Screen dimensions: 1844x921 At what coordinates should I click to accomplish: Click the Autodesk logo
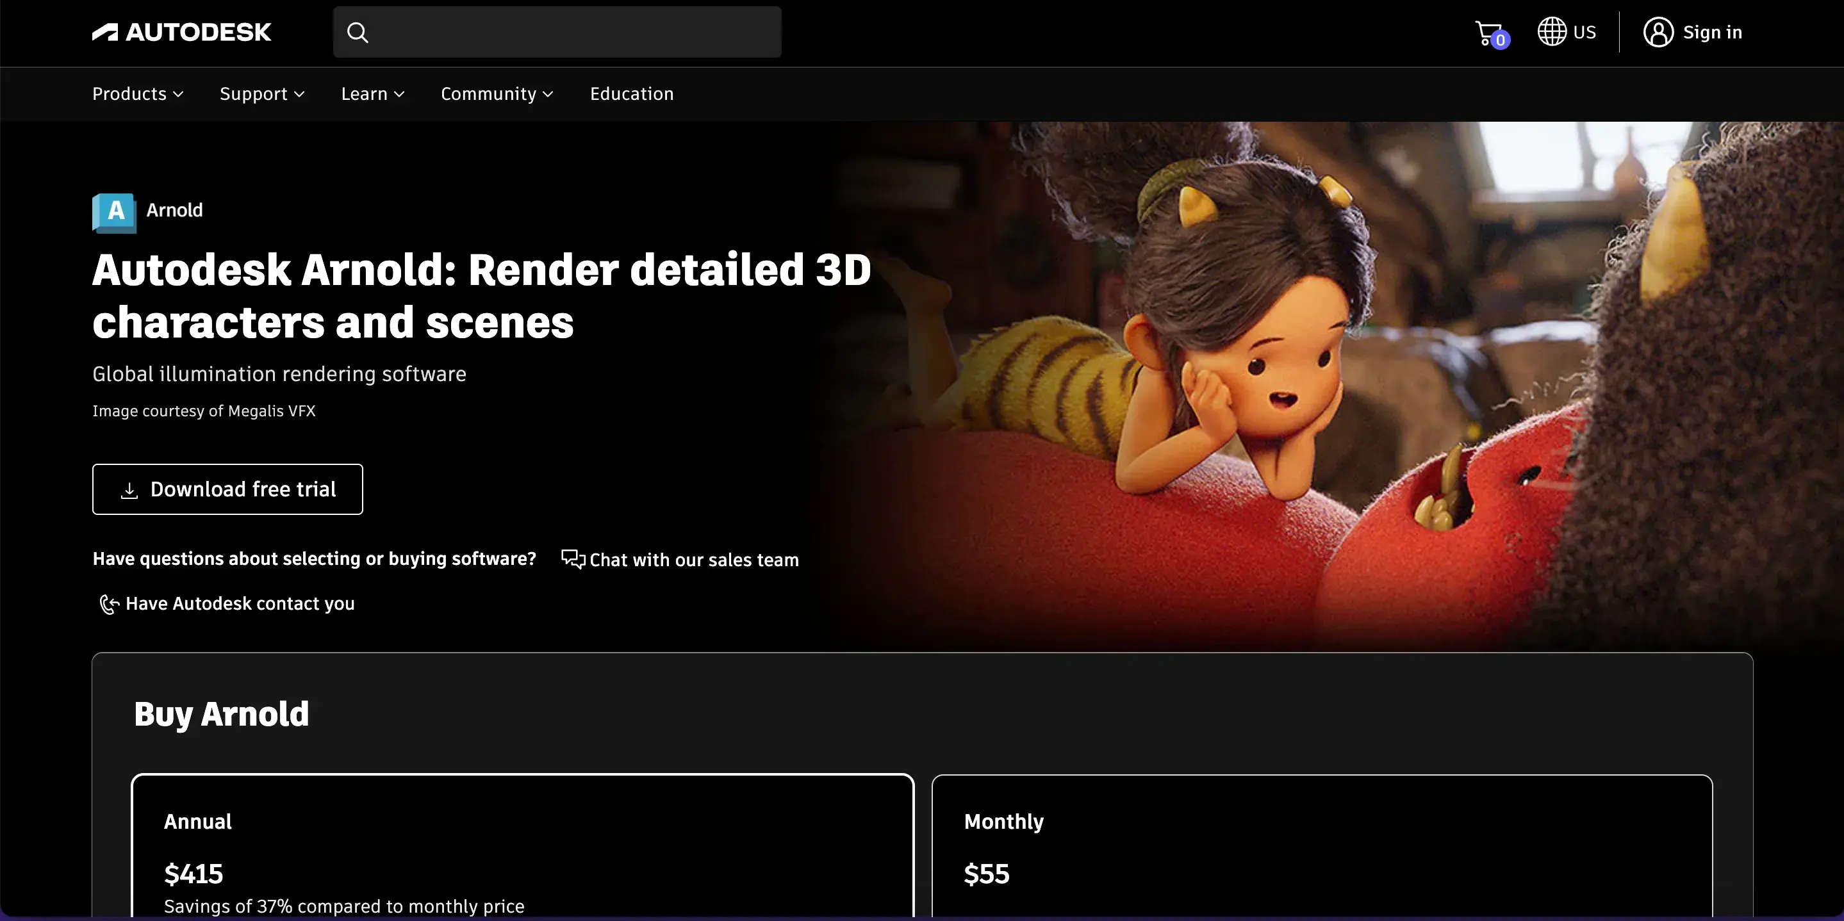(x=181, y=31)
